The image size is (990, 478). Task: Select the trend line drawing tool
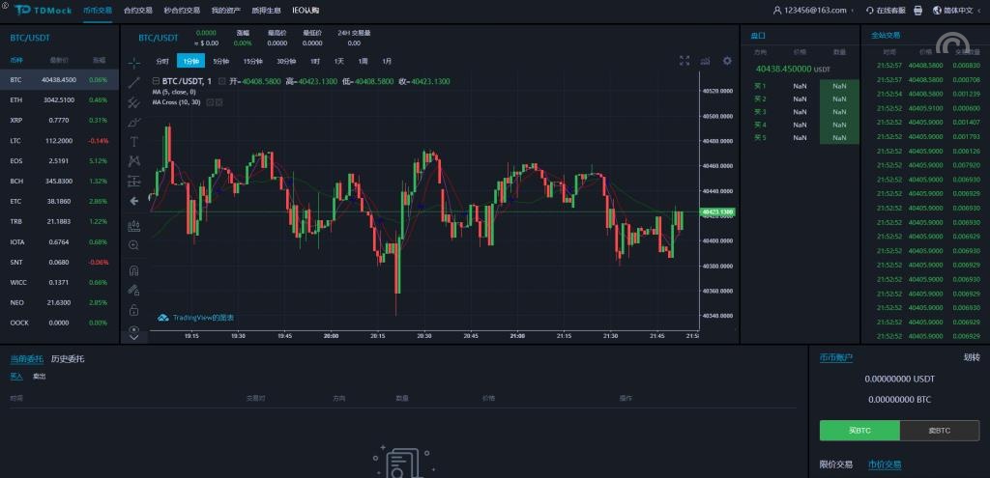pyautogui.click(x=134, y=82)
